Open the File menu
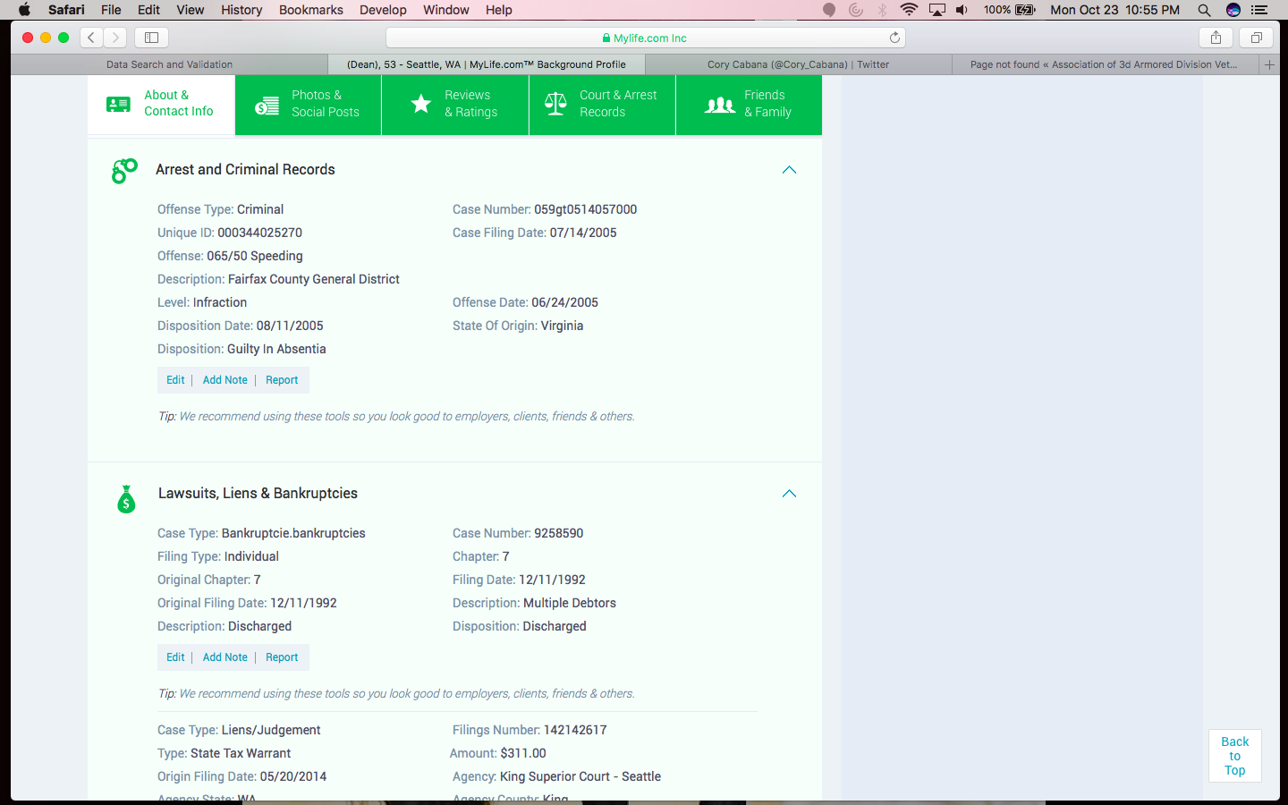Screen dimensions: 1288x805 111,10
